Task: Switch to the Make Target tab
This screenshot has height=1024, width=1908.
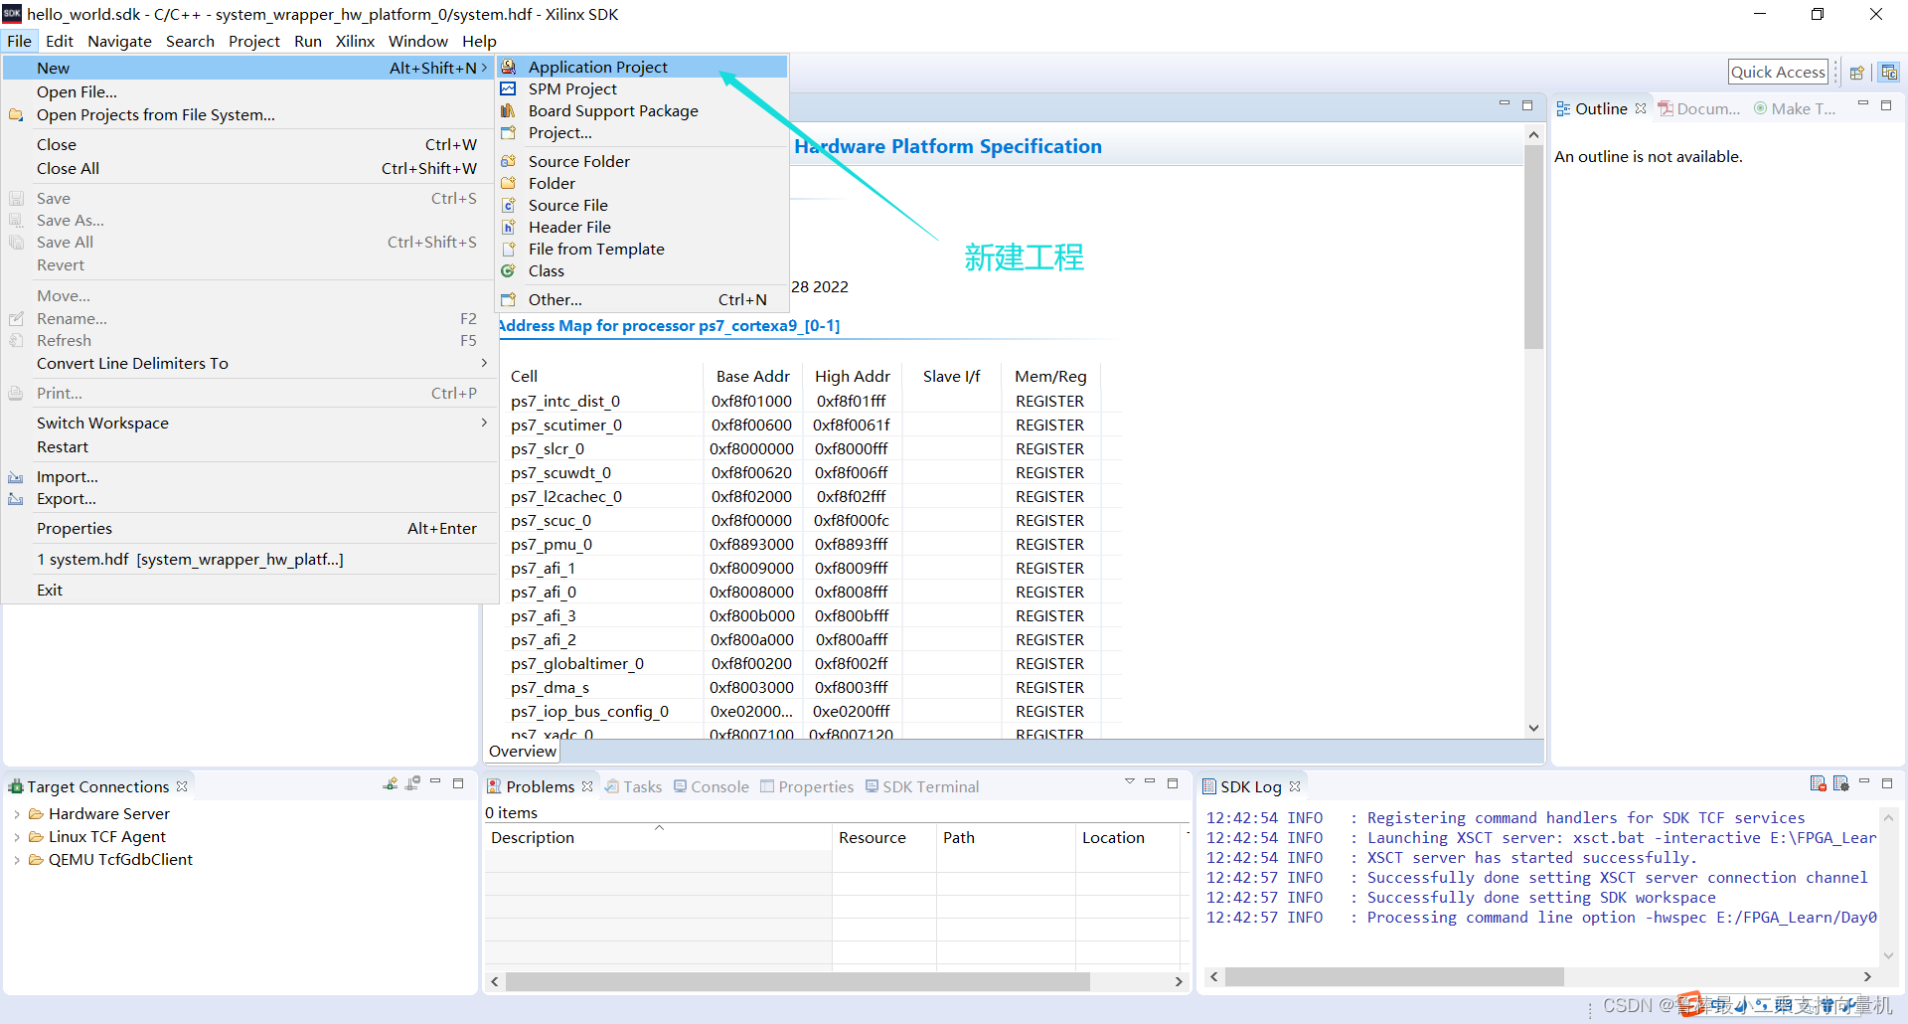Action: 1795,108
